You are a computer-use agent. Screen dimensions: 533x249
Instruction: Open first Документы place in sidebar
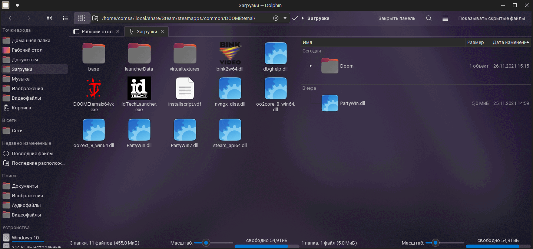(34, 60)
